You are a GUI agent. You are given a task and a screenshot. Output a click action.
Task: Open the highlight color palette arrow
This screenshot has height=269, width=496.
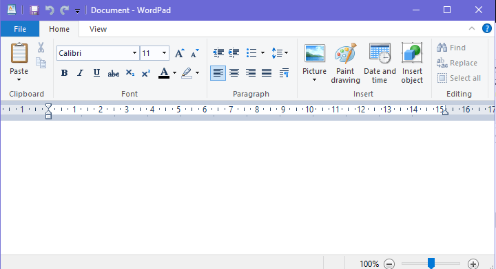click(x=198, y=73)
